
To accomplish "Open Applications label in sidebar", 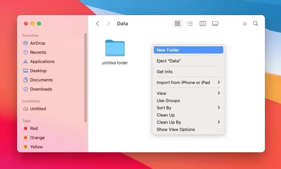I will point(42,62).
